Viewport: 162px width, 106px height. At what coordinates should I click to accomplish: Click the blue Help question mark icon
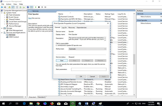(x=28, y=7)
